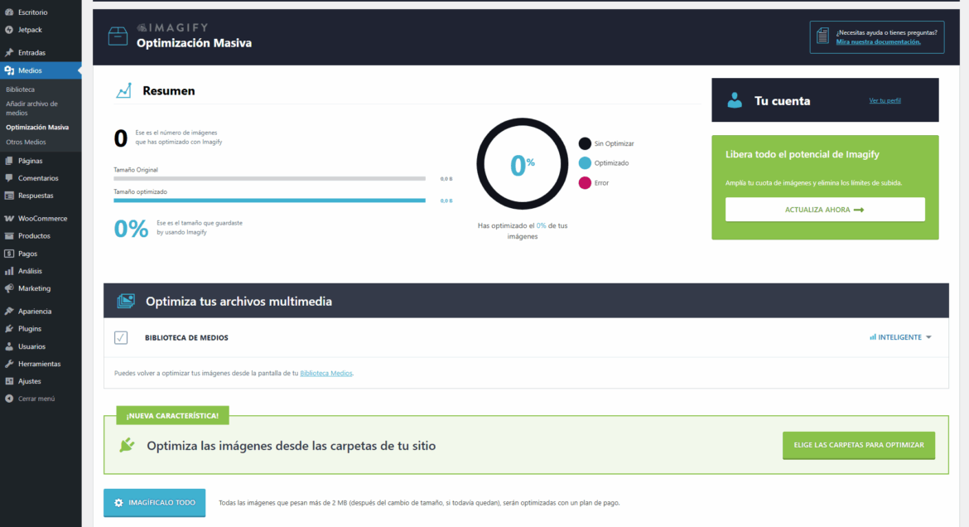
Task: Click the Análisis bar chart icon
Action: coord(9,271)
